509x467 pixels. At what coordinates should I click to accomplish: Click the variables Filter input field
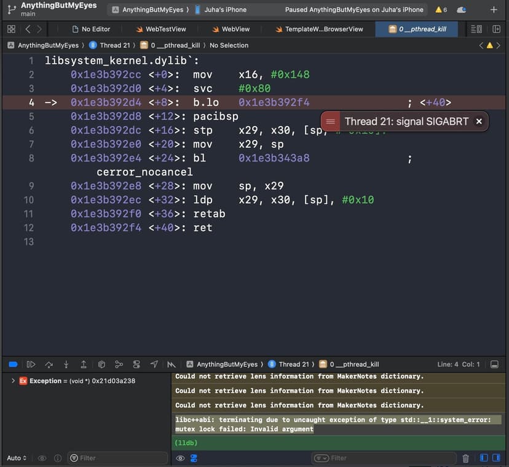pos(117,458)
